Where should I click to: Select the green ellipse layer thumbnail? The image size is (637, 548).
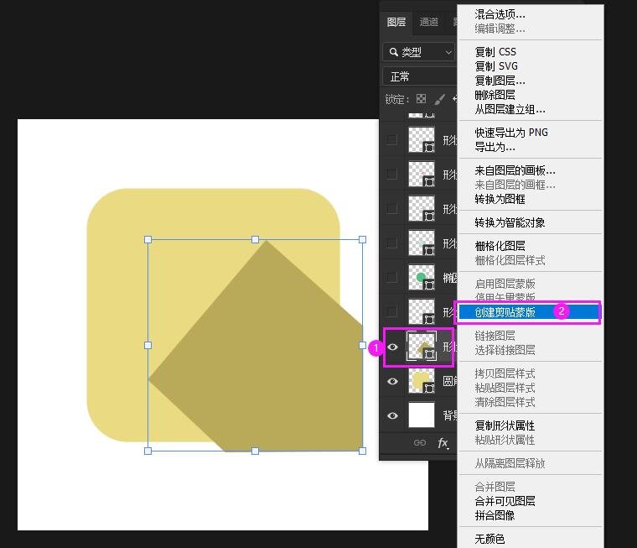422,278
